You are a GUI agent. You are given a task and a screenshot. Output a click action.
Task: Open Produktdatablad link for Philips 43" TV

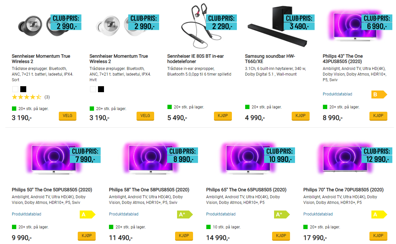pos(338,94)
